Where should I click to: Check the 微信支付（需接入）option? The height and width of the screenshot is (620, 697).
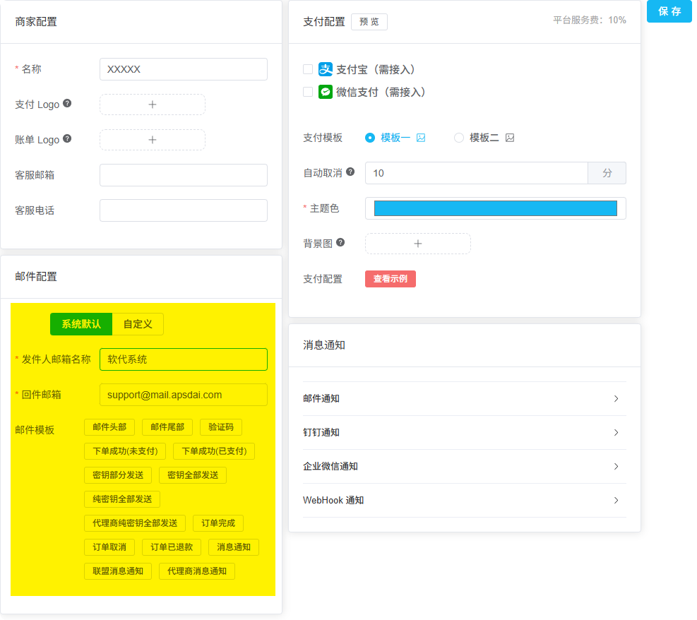coord(307,92)
